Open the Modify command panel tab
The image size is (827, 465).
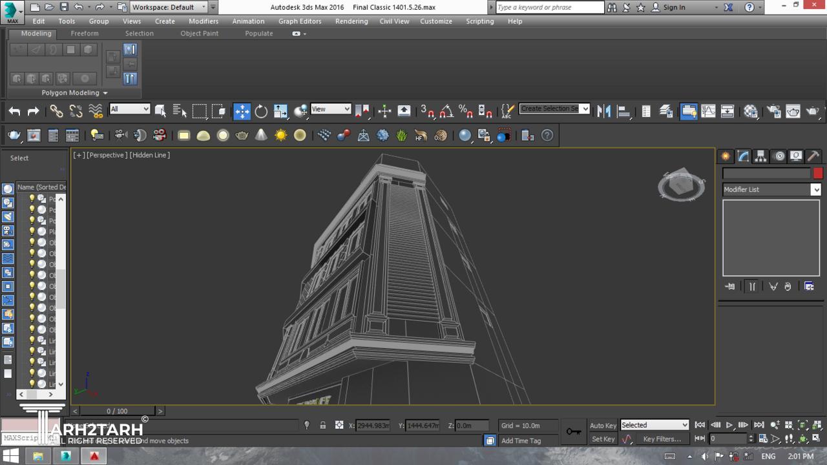tap(744, 156)
